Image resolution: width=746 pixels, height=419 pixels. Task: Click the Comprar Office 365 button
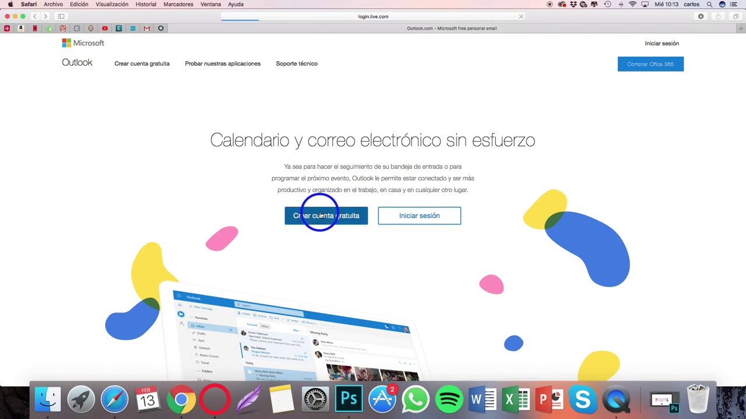coord(650,64)
